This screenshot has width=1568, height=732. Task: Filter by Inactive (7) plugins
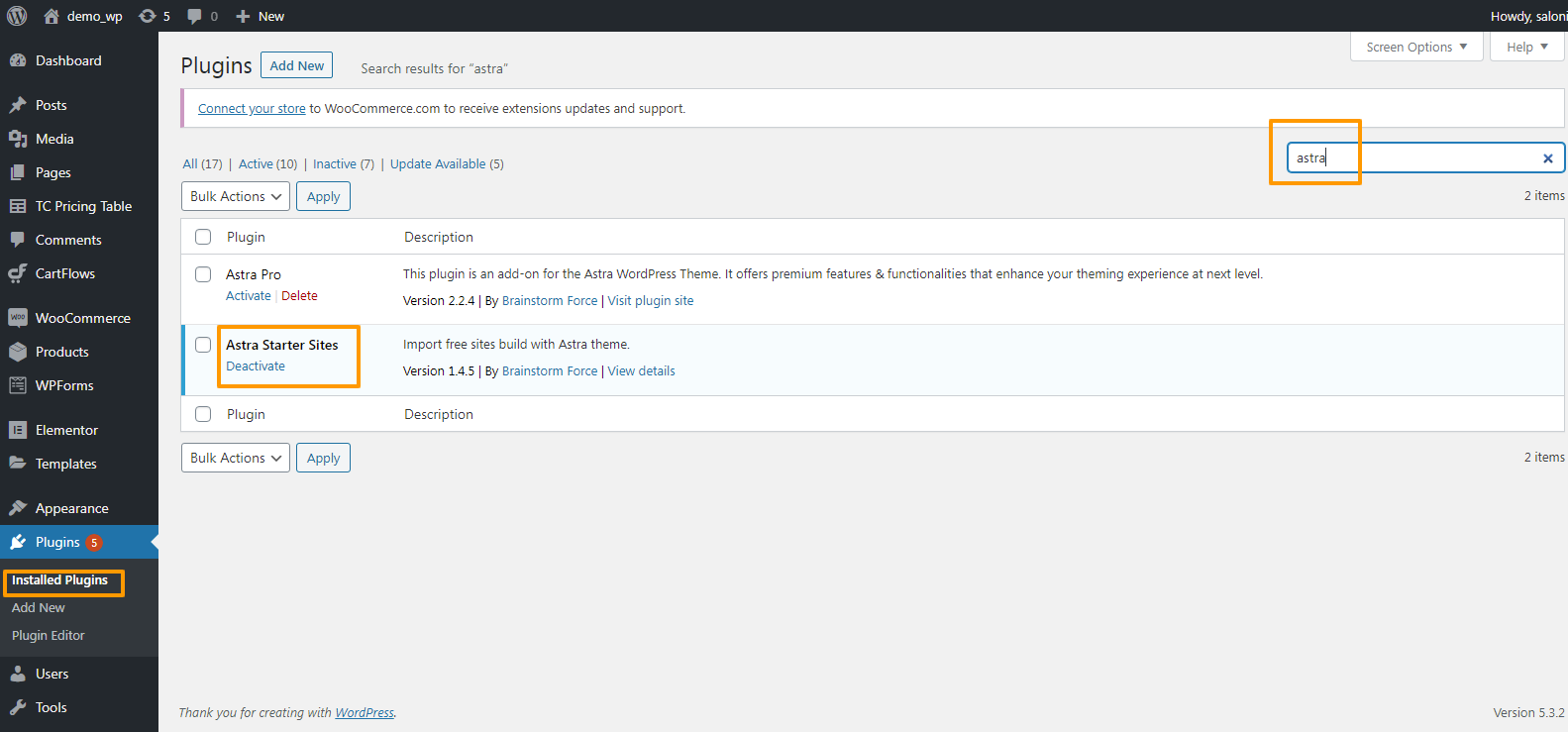pyautogui.click(x=344, y=164)
